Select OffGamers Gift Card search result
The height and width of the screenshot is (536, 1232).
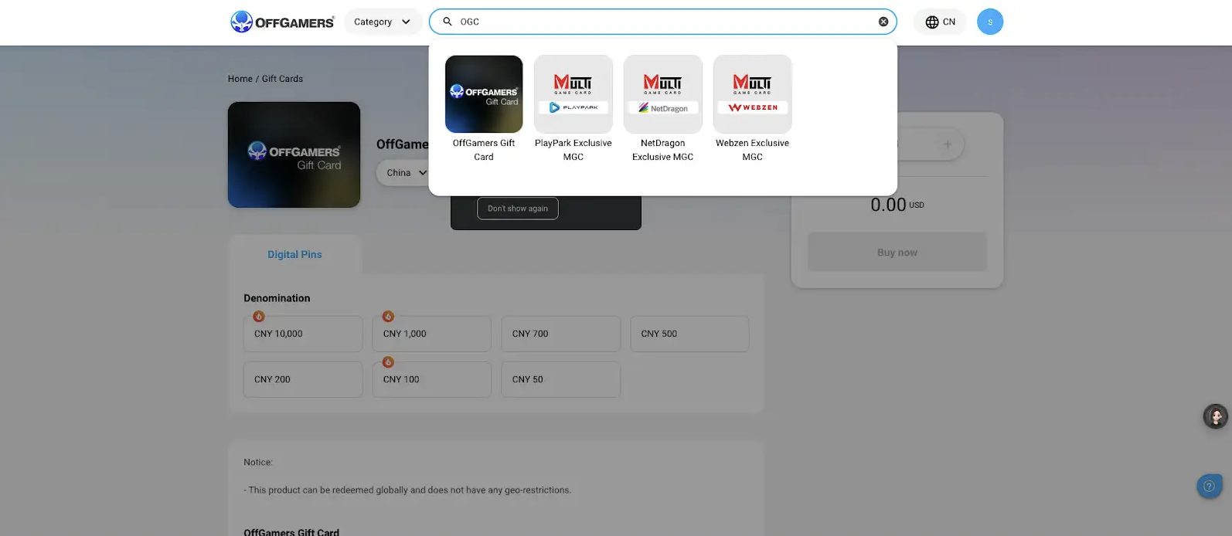484,109
